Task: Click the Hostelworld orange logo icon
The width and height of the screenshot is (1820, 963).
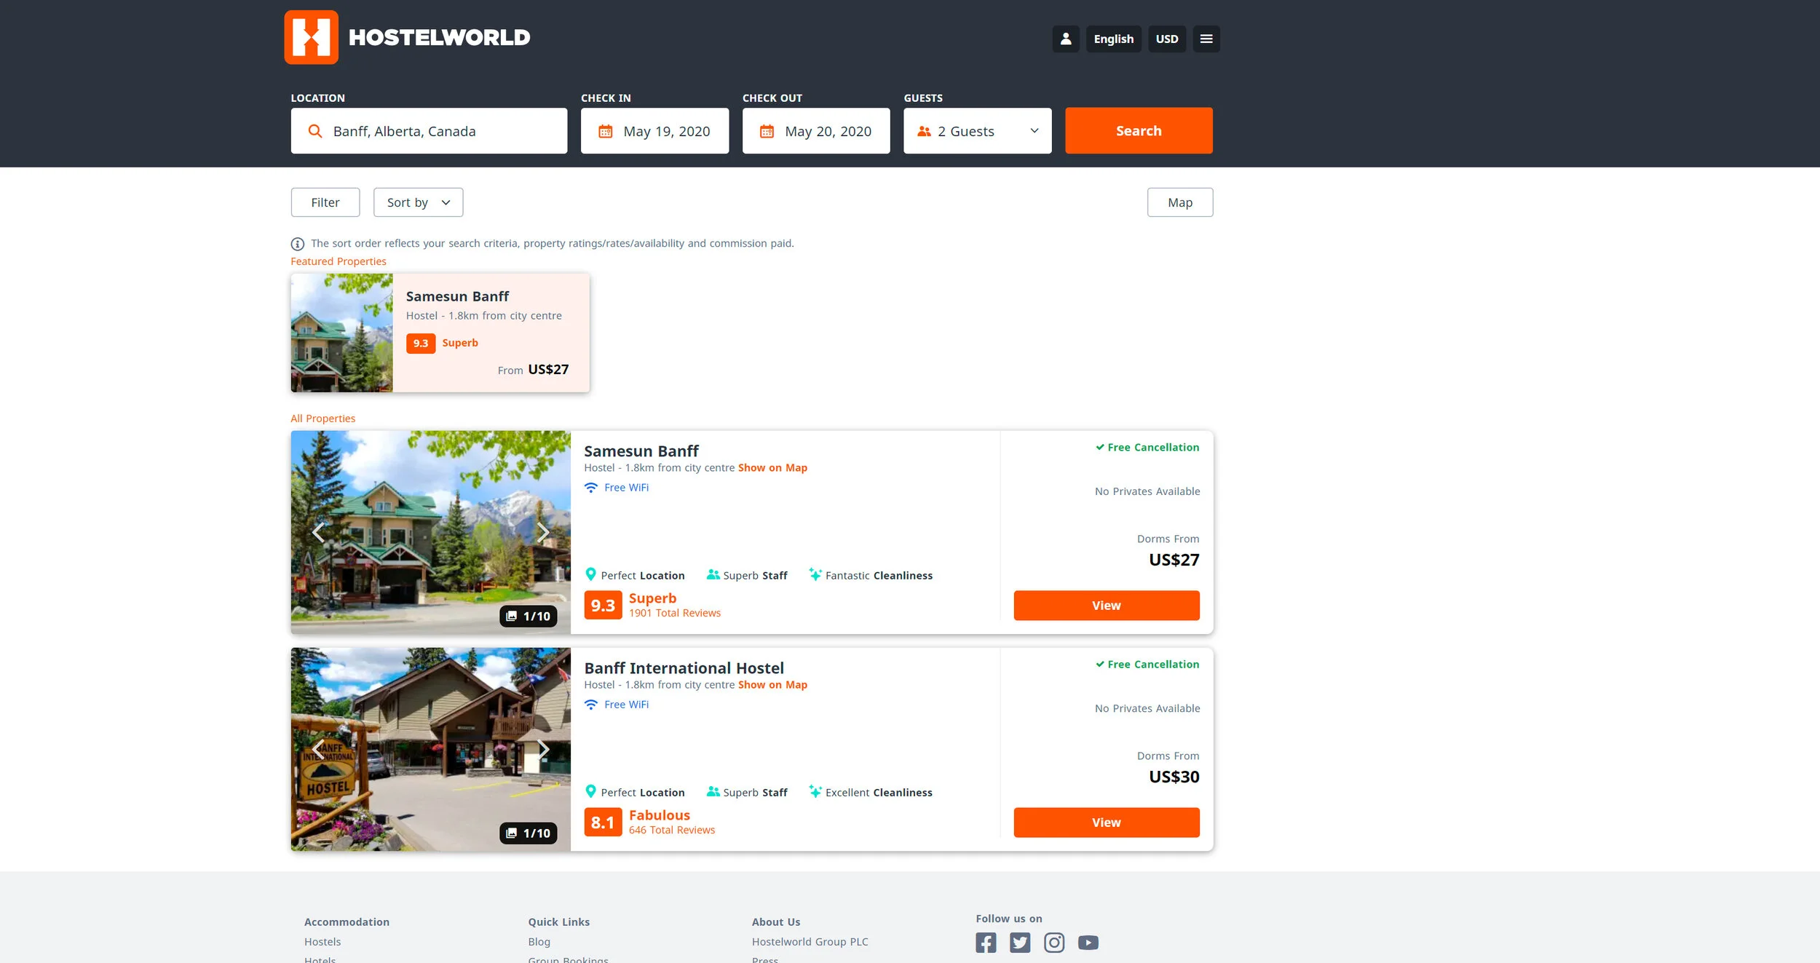Action: point(311,37)
